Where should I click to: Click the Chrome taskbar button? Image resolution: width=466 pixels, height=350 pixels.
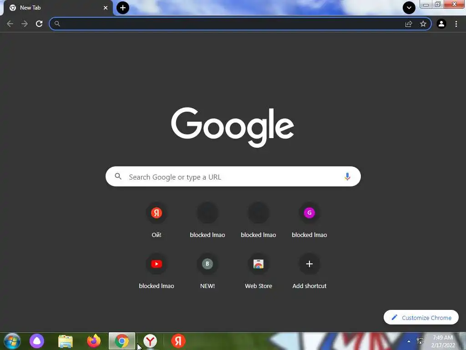pos(122,341)
